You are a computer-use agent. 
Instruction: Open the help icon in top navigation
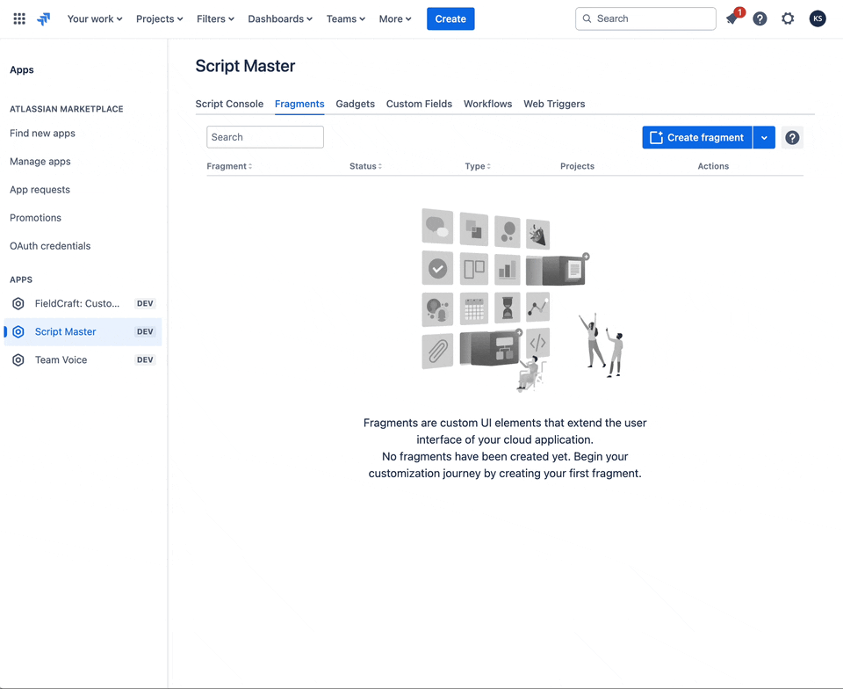[760, 18]
